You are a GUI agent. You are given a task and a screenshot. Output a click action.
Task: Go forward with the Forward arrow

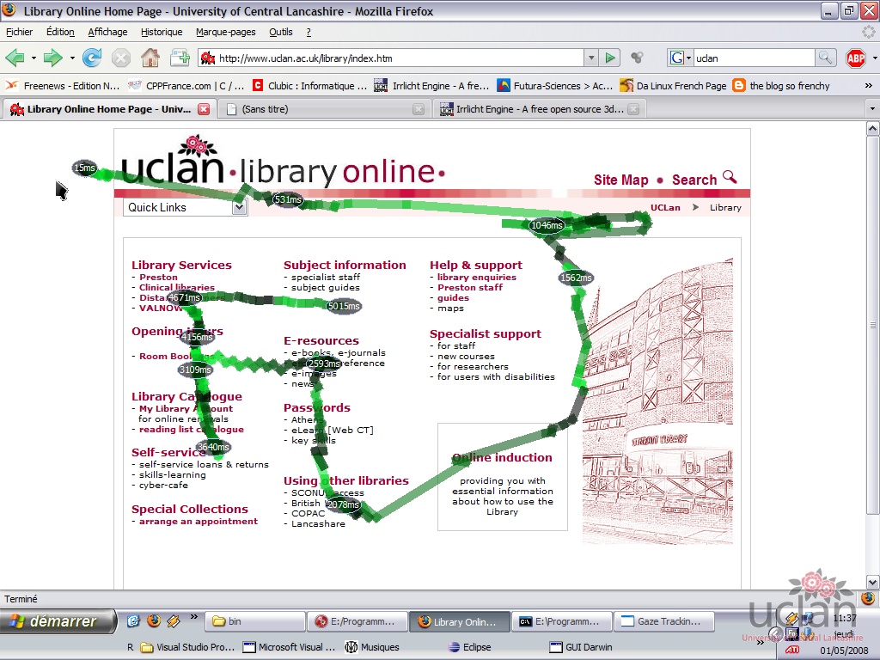coord(52,58)
